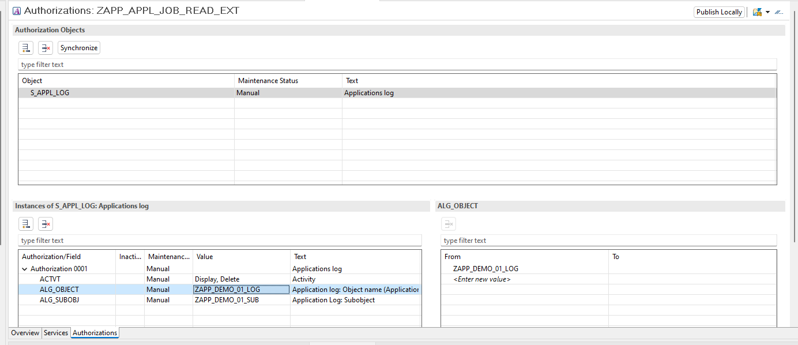This screenshot has width=798, height=345.
Task: Add an instance with Instances section insert icon
Action: point(26,224)
